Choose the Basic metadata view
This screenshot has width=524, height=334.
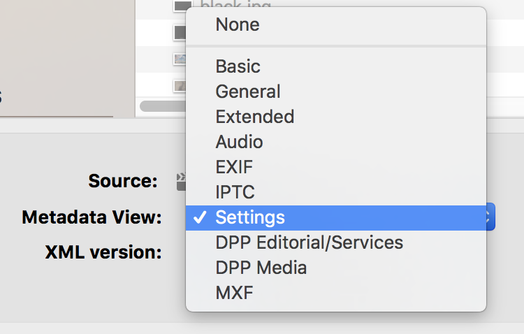(238, 66)
